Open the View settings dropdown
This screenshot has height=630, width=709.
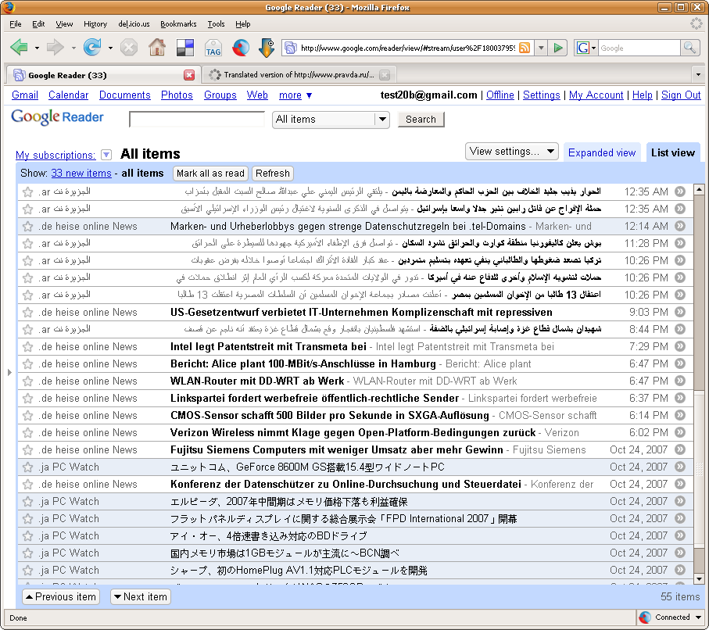511,152
